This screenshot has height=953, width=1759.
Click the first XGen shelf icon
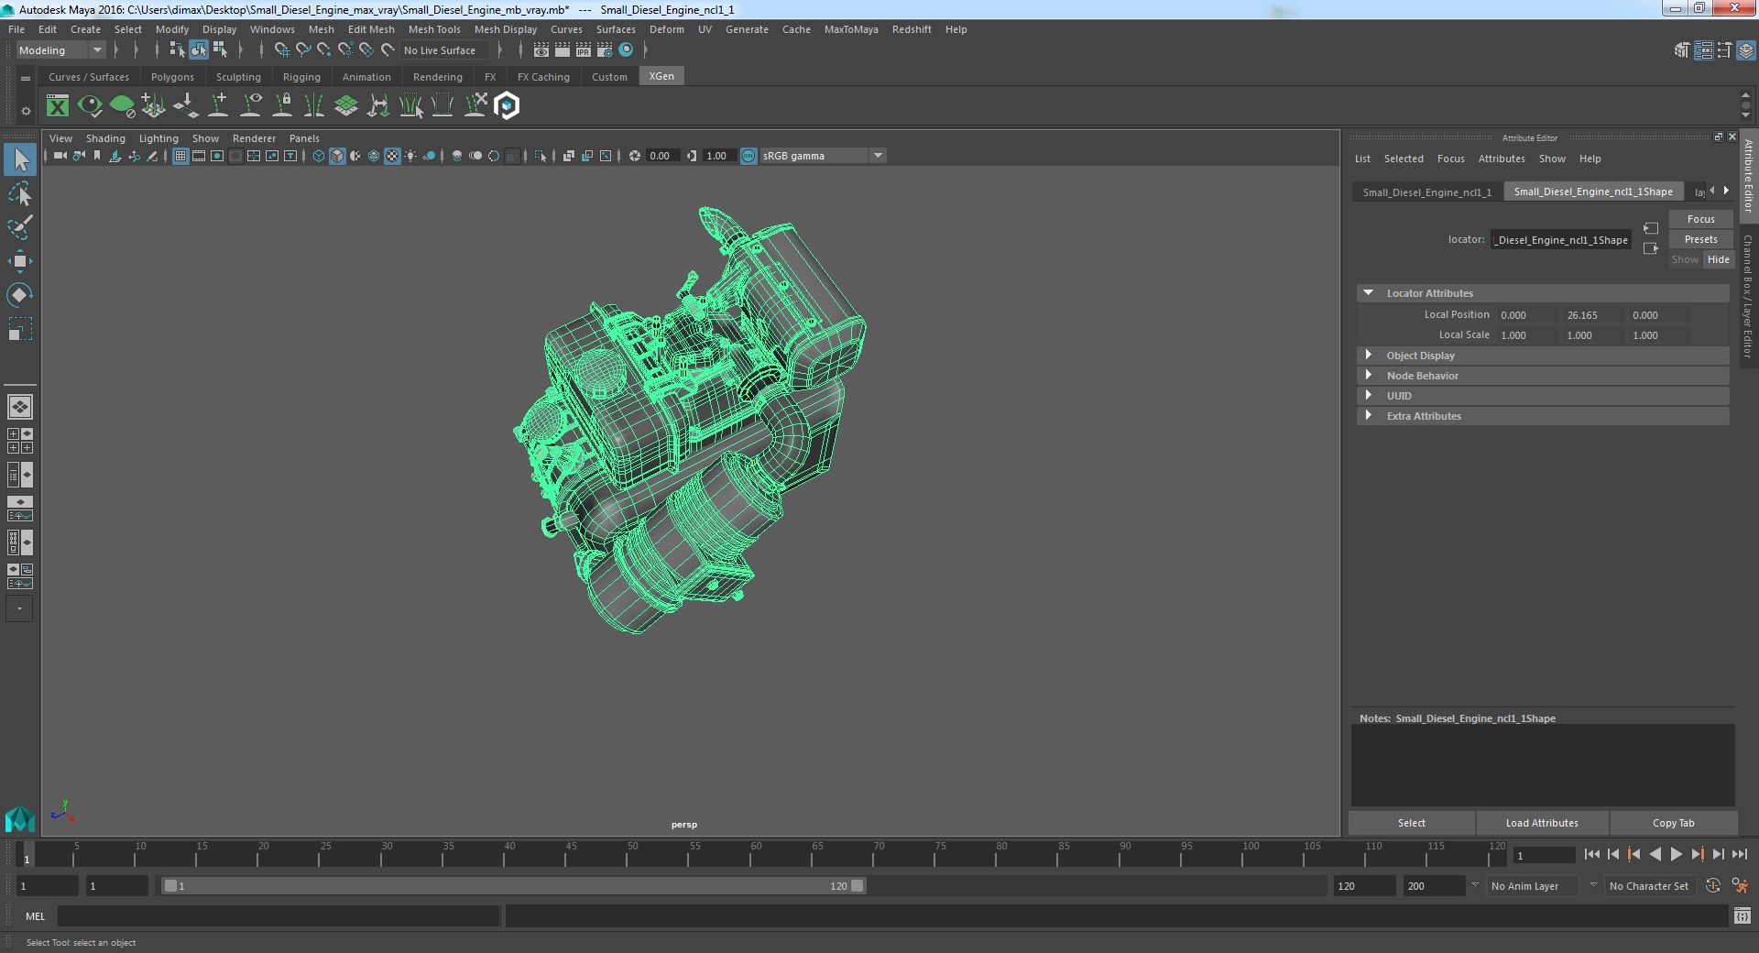click(x=58, y=106)
